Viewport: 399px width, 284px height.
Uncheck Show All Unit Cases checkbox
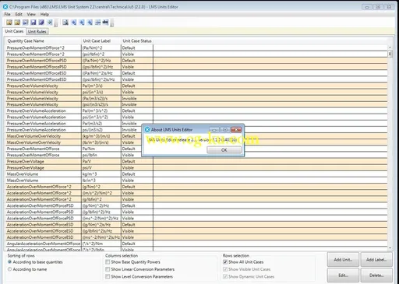pyautogui.click(x=225, y=262)
